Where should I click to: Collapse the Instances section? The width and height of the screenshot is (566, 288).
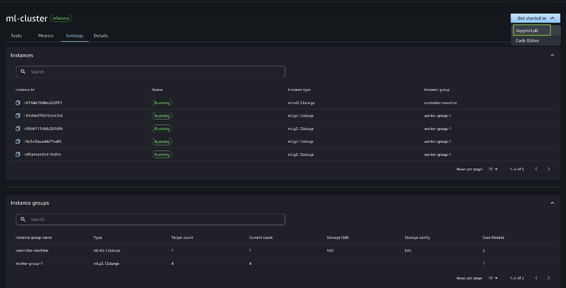(552, 55)
